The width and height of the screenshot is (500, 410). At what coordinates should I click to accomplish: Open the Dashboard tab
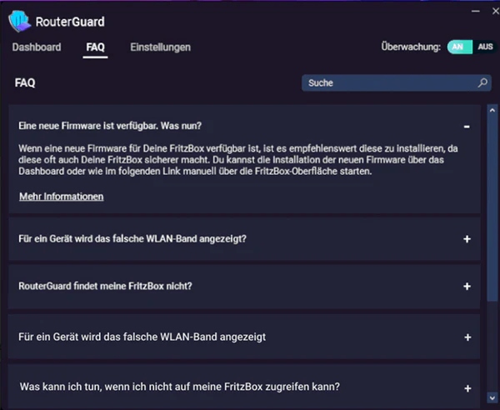point(37,47)
